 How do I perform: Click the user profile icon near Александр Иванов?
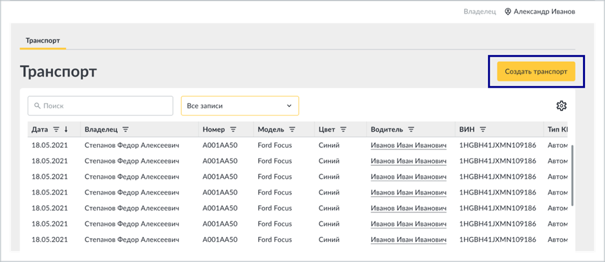[508, 12]
